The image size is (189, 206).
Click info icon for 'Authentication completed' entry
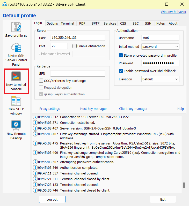pyautogui.click(x=35, y=167)
